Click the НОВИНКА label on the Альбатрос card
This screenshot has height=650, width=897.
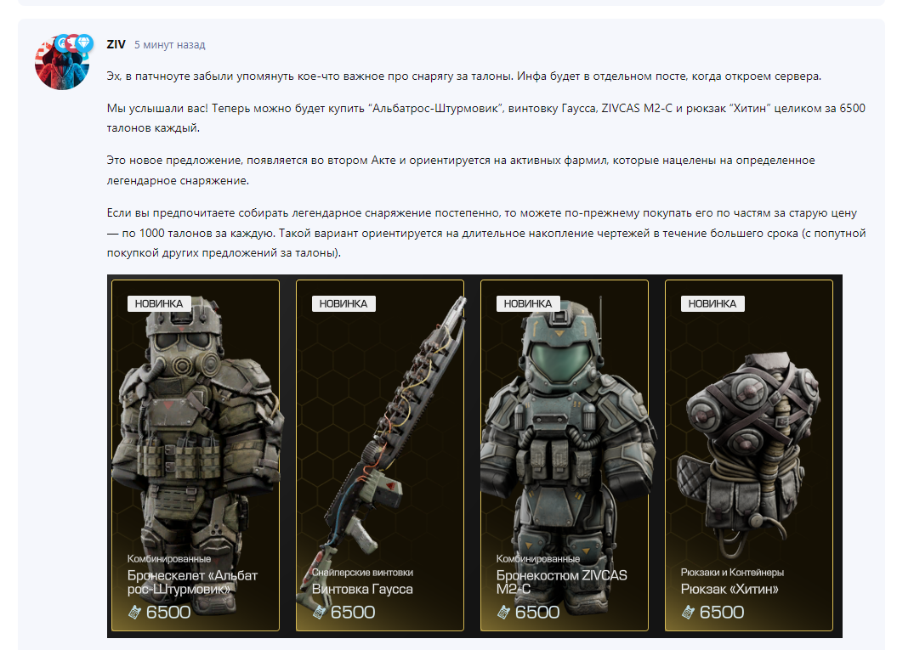point(159,303)
